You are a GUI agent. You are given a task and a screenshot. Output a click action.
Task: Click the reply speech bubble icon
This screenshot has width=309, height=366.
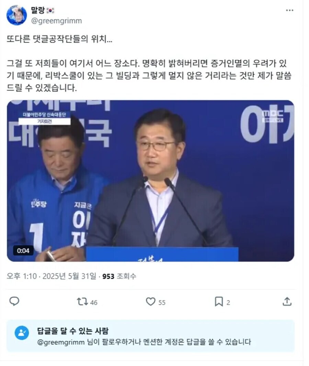(14, 301)
